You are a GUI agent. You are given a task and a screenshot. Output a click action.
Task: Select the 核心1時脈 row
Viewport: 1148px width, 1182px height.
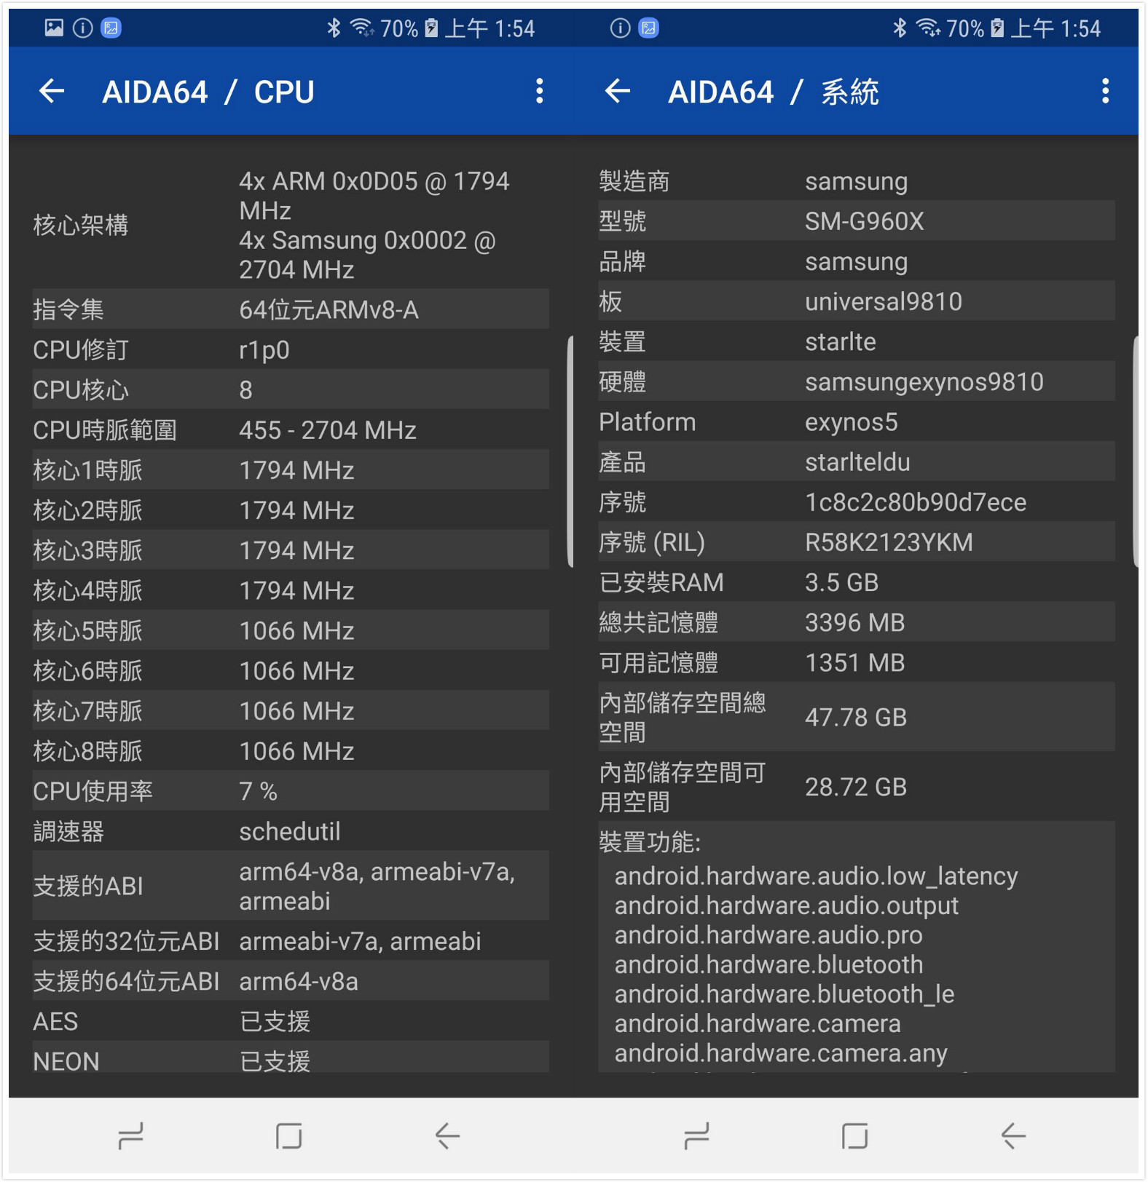pyautogui.click(x=291, y=470)
